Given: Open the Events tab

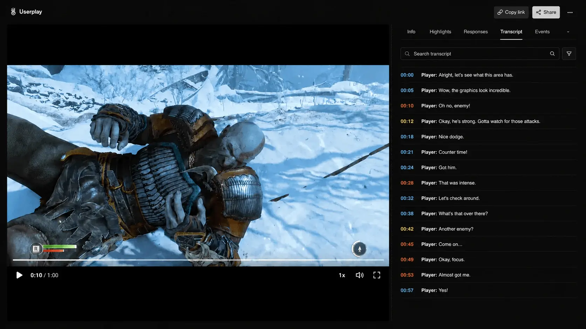Looking at the screenshot, I should click(542, 31).
